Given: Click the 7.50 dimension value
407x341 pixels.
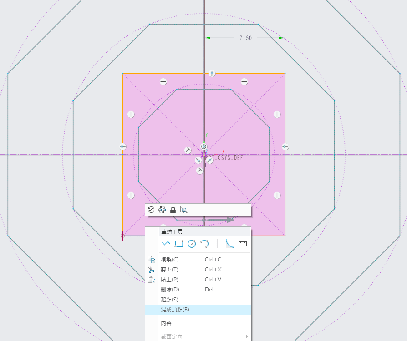Looking at the screenshot, I should pyautogui.click(x=245, y=38).
